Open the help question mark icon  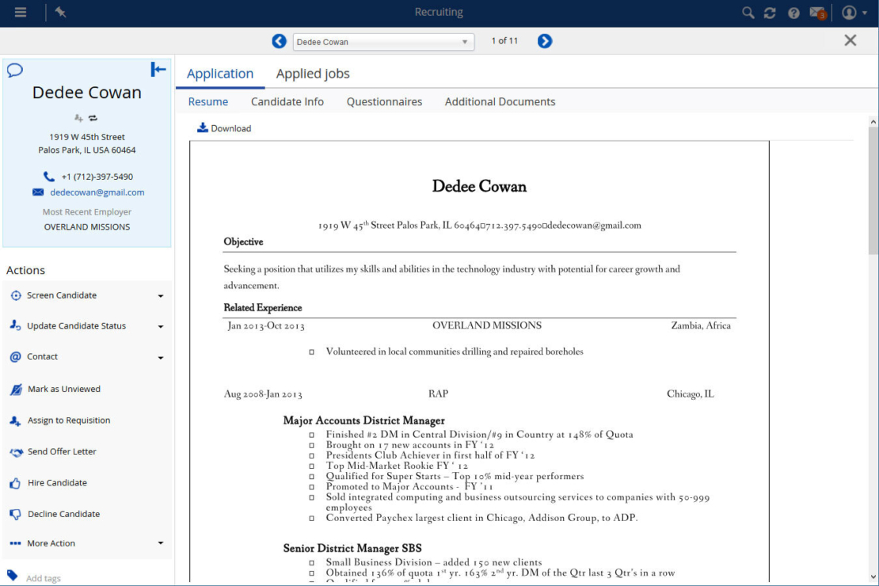coord(793,13)
